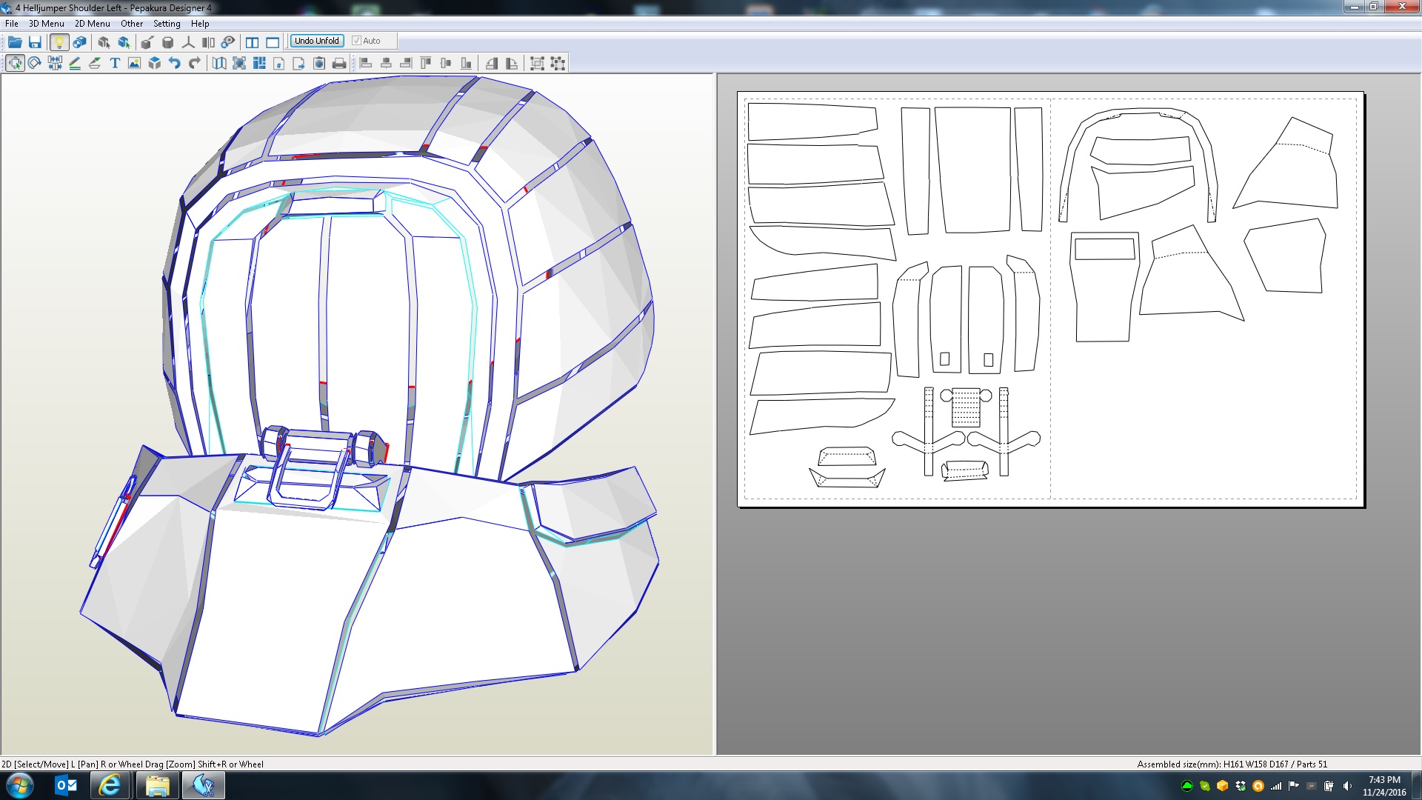Toggle the Auto checkbox
Image resolution: width=1422 pixels, height=800 pixels.
click(357, 41)
